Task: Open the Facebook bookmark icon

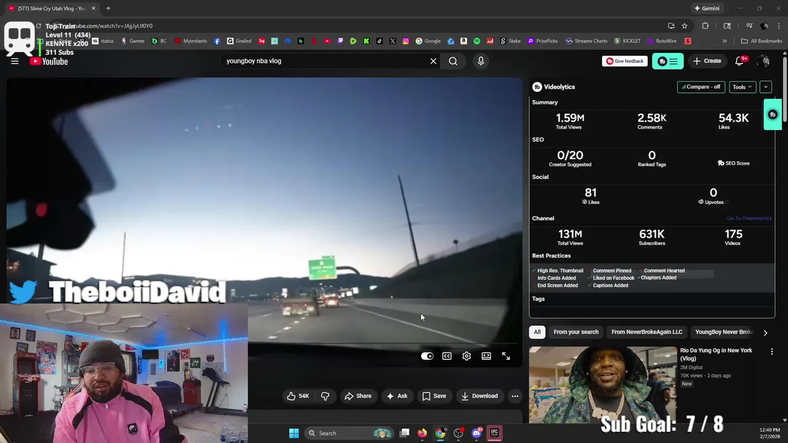Action: pyautogui.click(x=217, y=41)
